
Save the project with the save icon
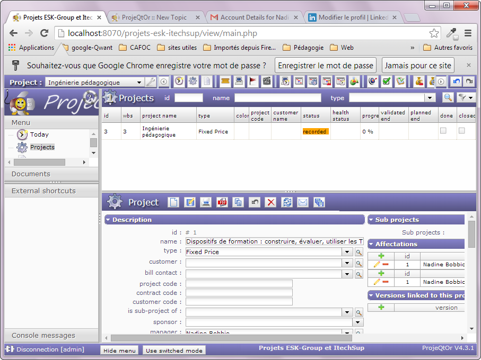click(x=189, y=202)
